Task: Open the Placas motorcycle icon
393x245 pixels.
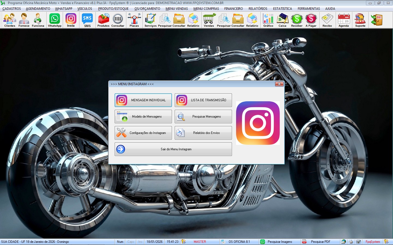Action: point(134,20)
